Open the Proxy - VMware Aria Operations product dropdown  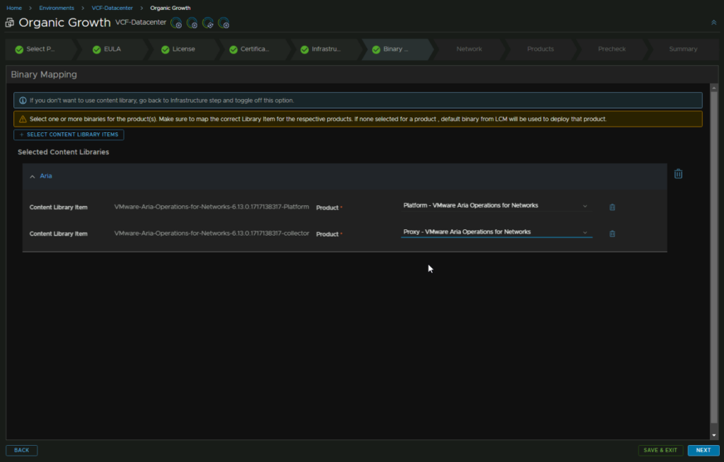coord(496,232)
